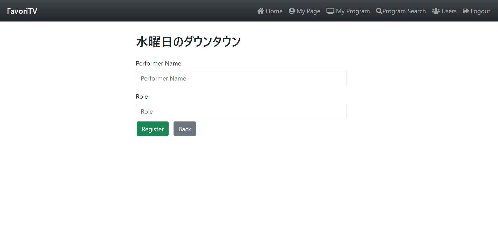Screen dimensions: 498x231
Task: Select Logout in the navbar
Action: point(476,11)
